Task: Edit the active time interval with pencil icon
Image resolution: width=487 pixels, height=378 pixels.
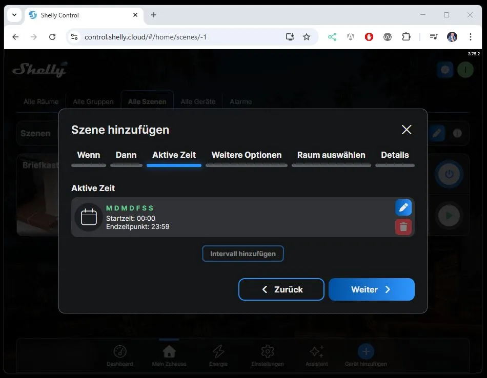Action: coord(403,207)
